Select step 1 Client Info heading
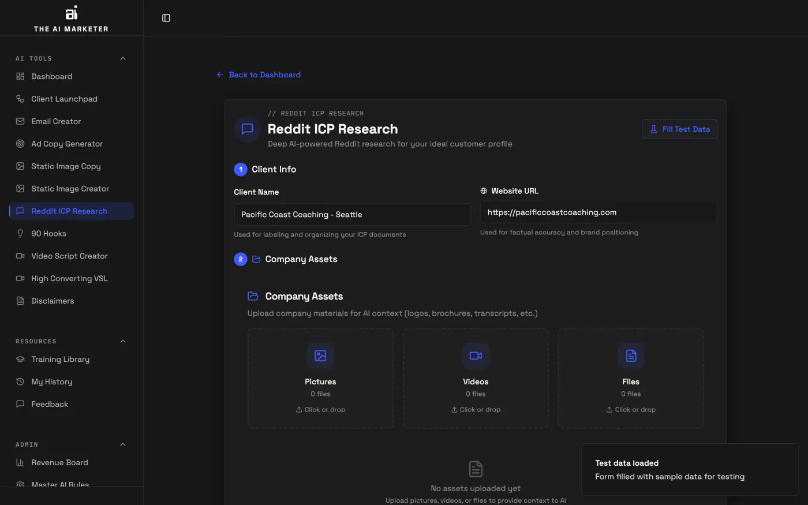808x505 pixels. pyautogui.click(x=274, y=169)
